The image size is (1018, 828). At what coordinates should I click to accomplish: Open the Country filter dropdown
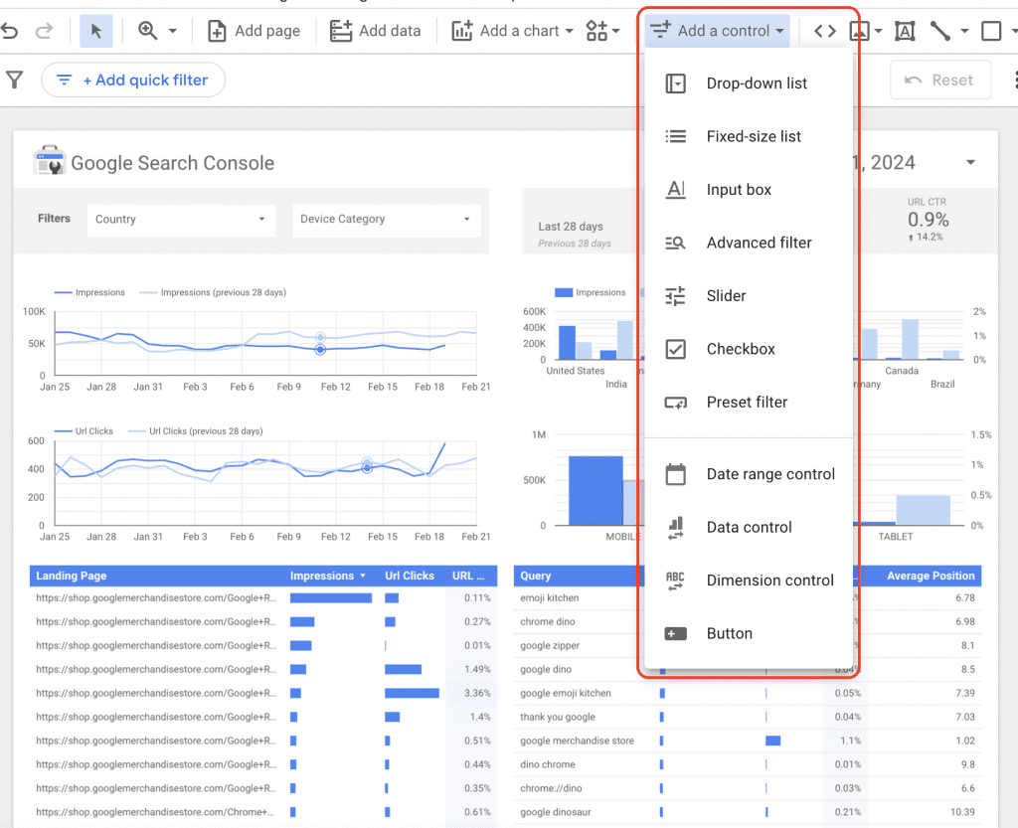point(181,220)
